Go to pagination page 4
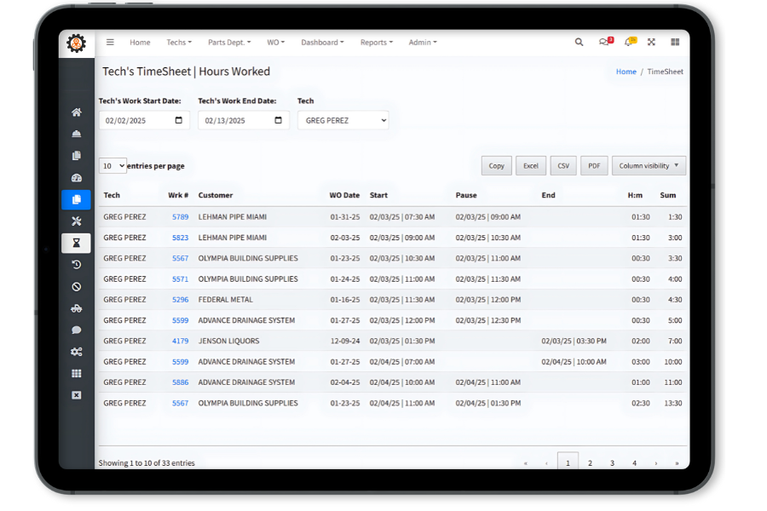 pos(634,462)
